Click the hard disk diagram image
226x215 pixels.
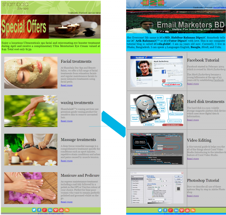coord(157,110)
